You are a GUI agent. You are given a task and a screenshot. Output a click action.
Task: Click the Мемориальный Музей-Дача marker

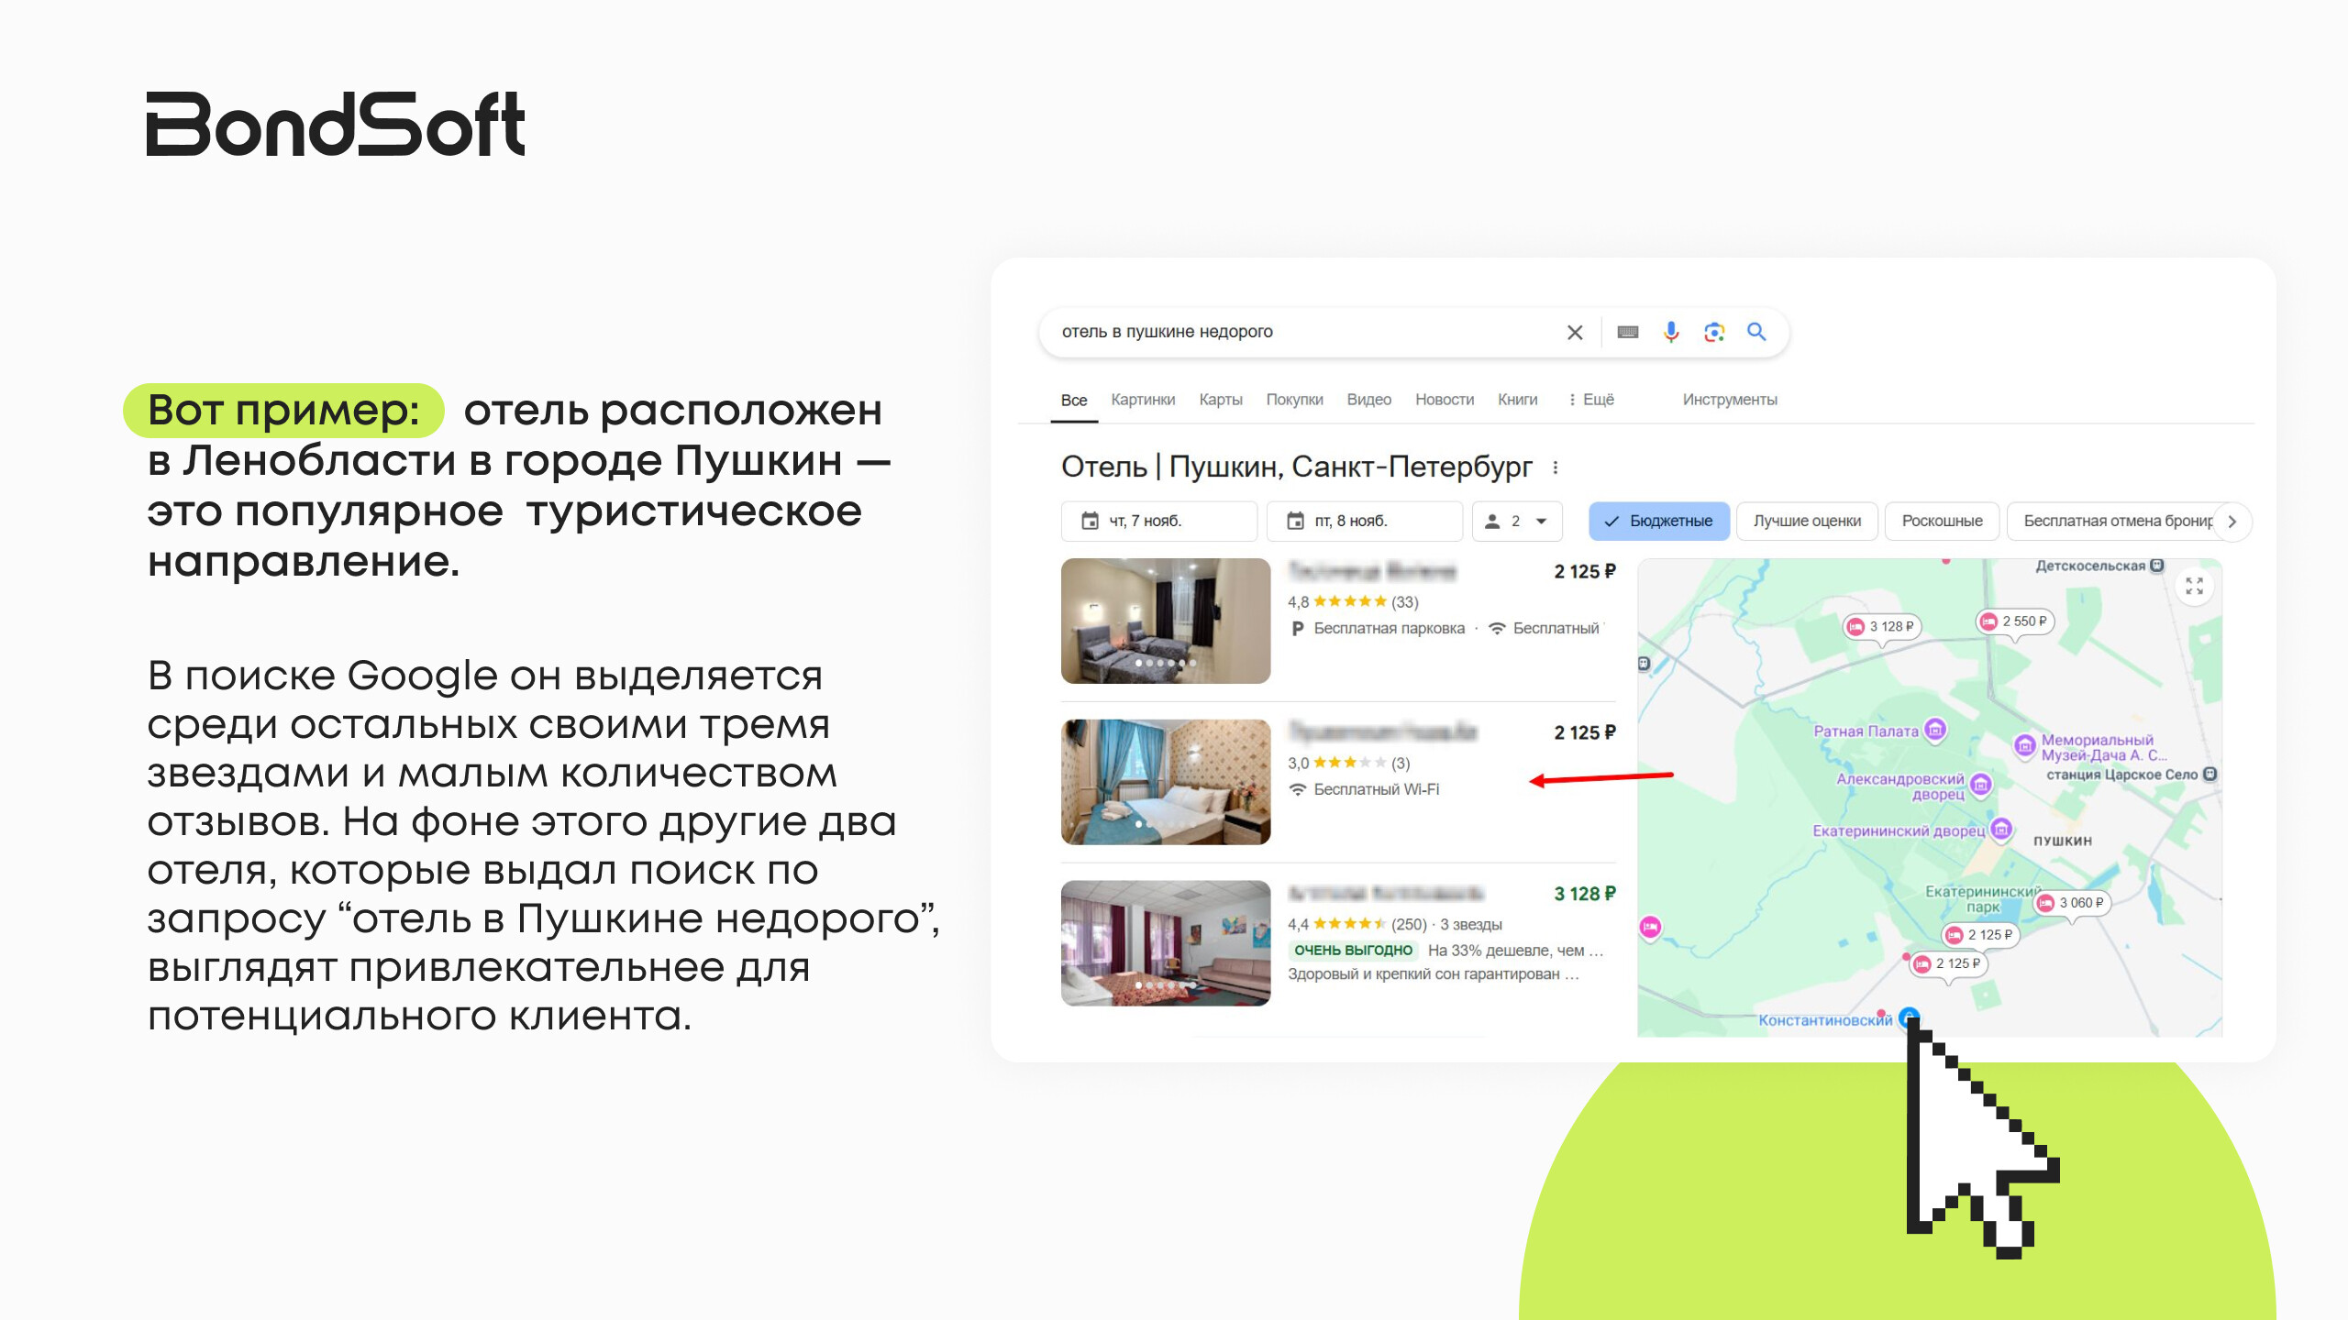[2025, 745]
